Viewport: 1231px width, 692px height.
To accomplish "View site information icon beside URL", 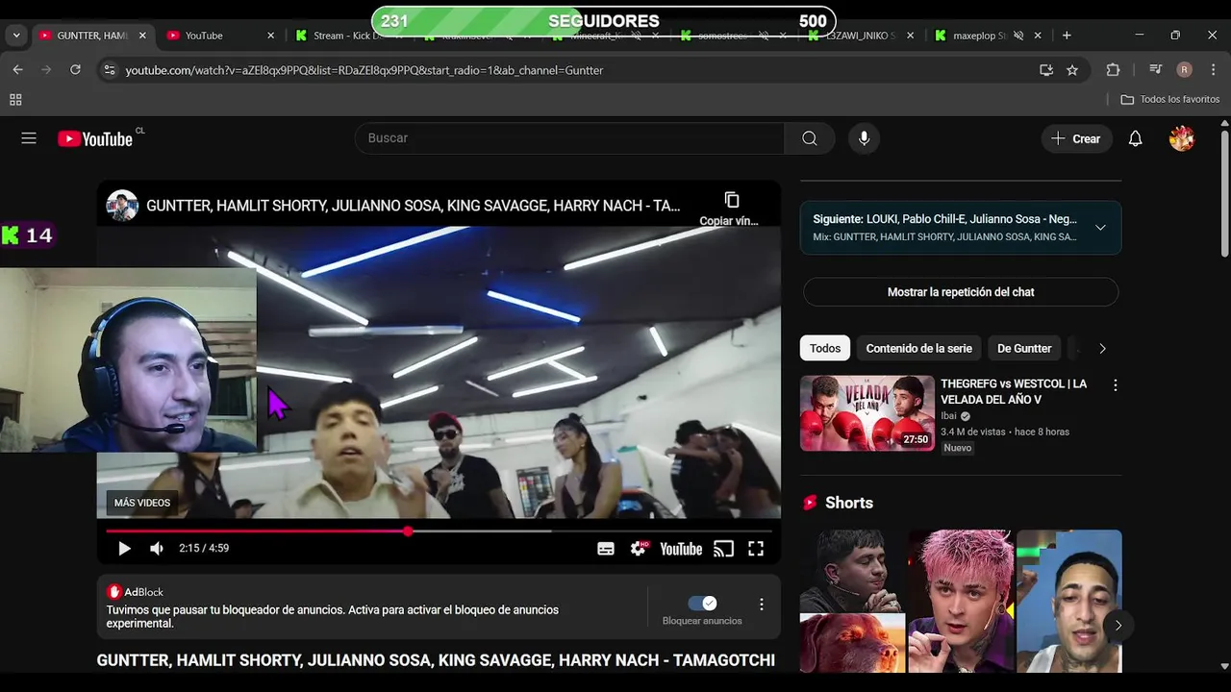I will (x=109, y=70).
